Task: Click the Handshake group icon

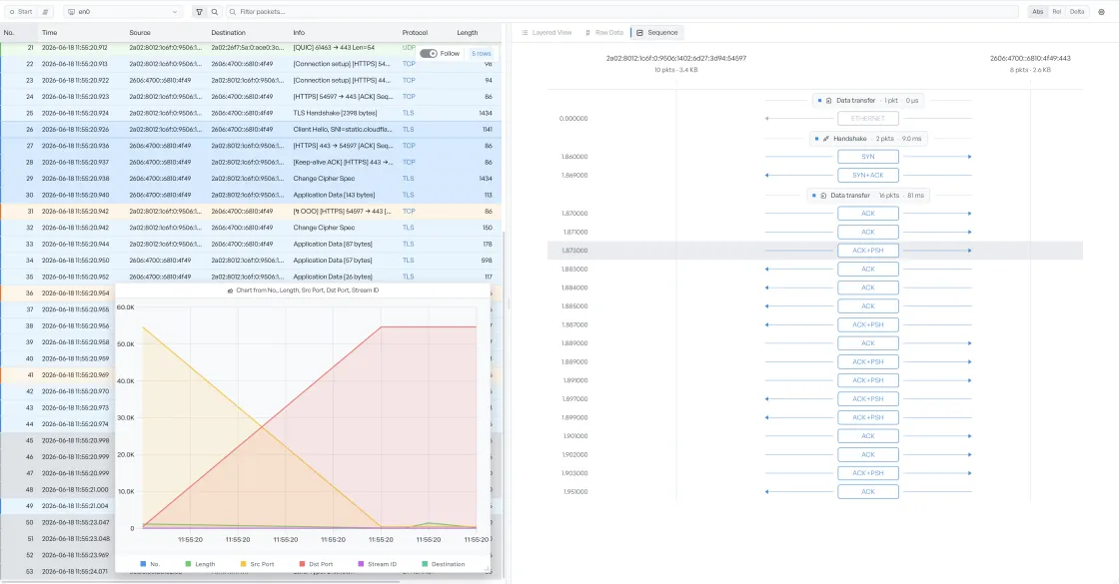Action: (826, 139)
